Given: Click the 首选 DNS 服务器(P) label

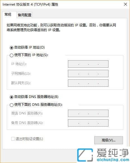Looking at the screenshot, I should tap(27, 113).
